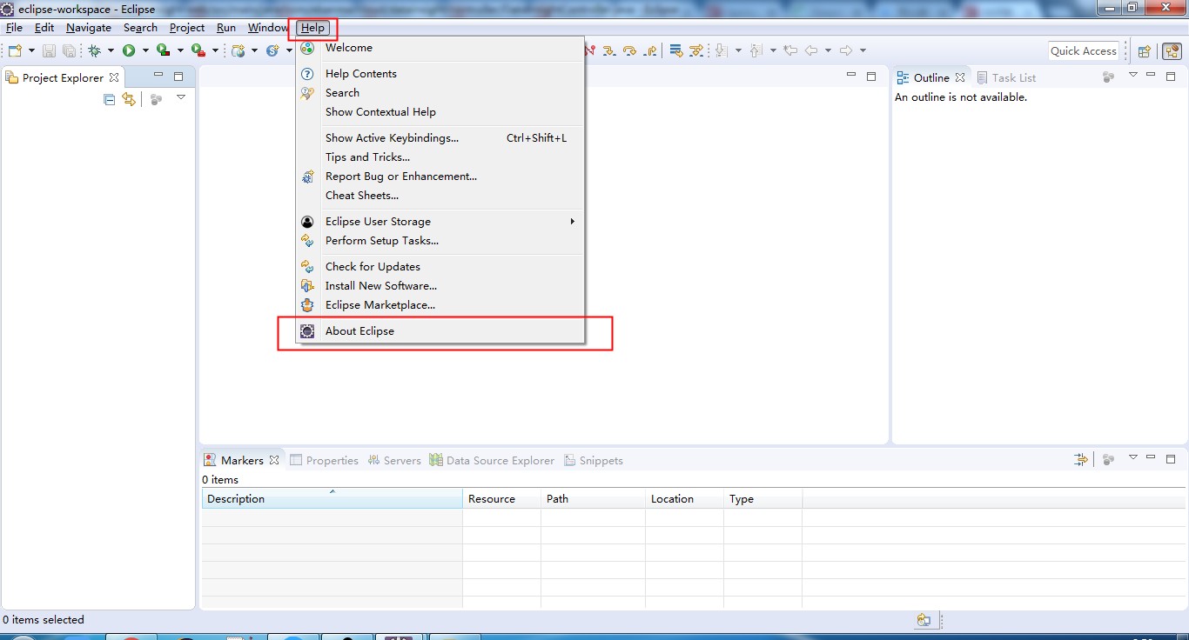The height and width of the screenshot is (640, 1189).
Task: Click the green Run button icon
Action: pos(129,50)
